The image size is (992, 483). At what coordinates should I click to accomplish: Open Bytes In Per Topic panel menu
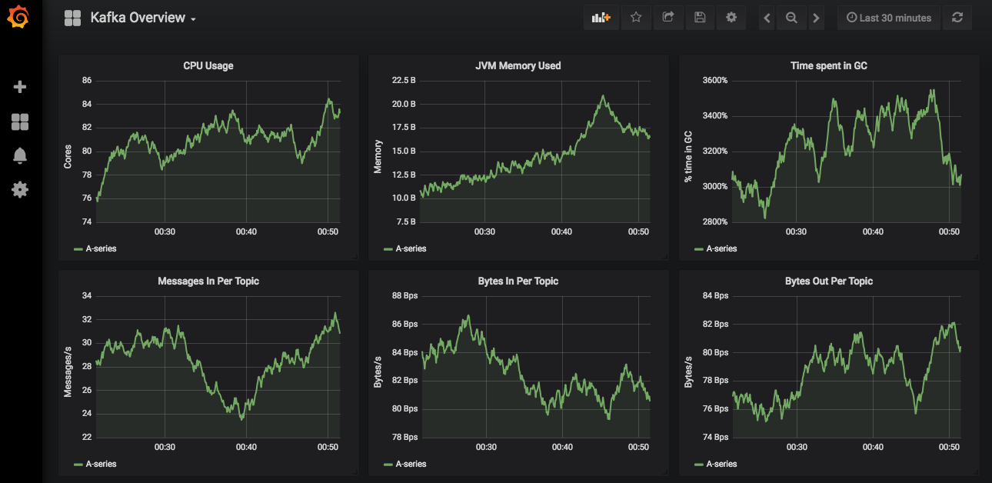click(518, 281)
